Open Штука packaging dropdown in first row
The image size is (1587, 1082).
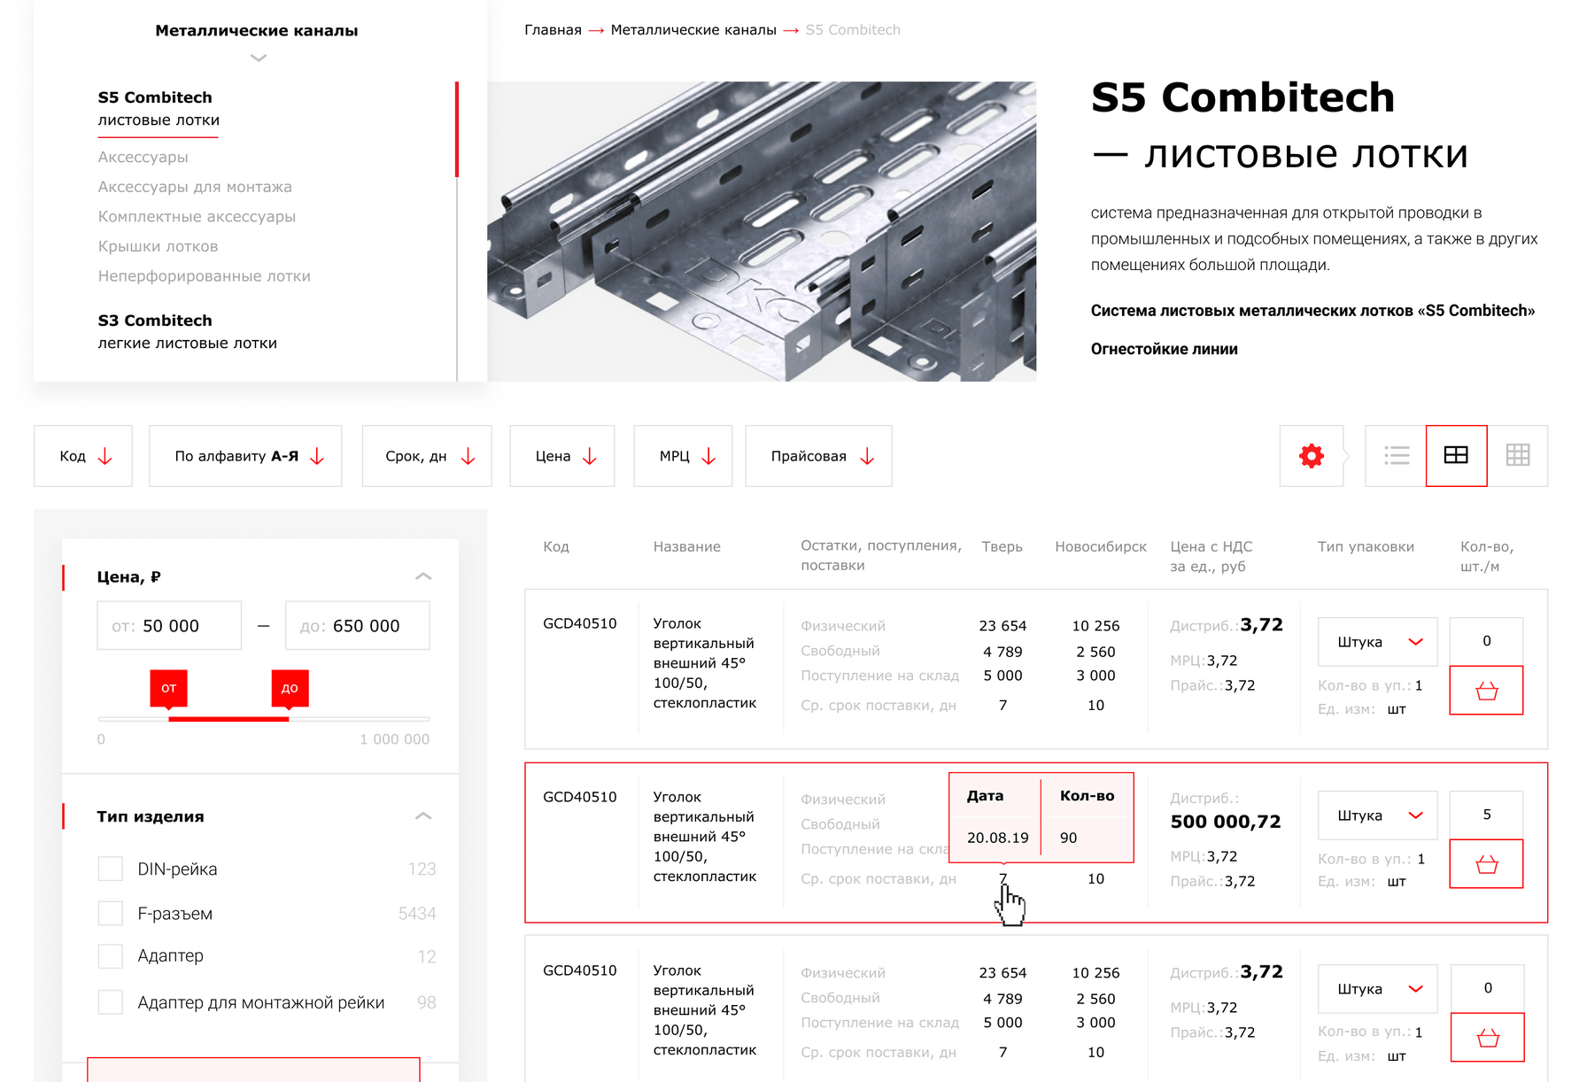click(1378, 642)
